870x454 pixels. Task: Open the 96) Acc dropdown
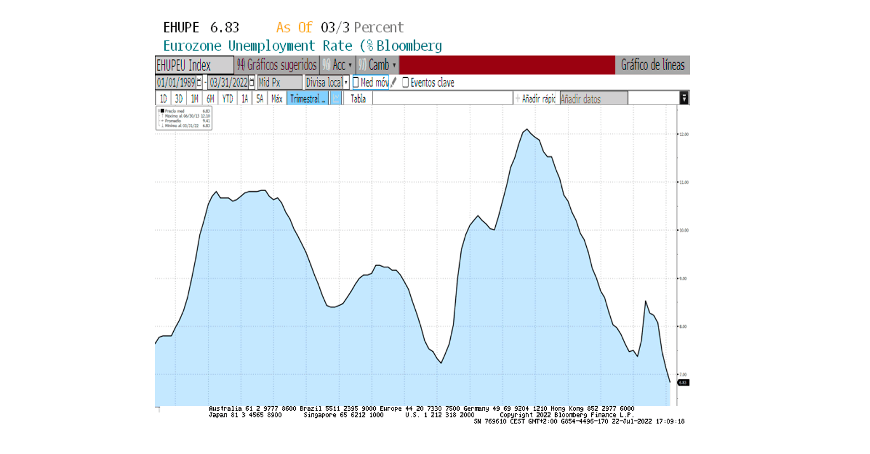(337, 65)
